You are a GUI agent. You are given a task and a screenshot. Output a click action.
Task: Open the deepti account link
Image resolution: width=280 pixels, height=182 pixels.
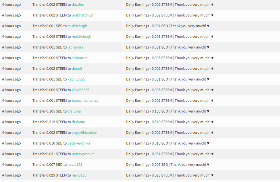pyautogui.click(x=77, y=69)
